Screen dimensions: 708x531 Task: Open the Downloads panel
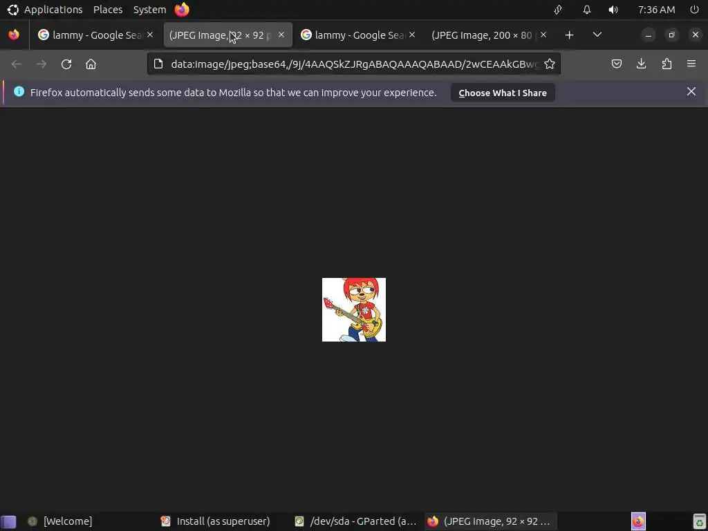641,64
